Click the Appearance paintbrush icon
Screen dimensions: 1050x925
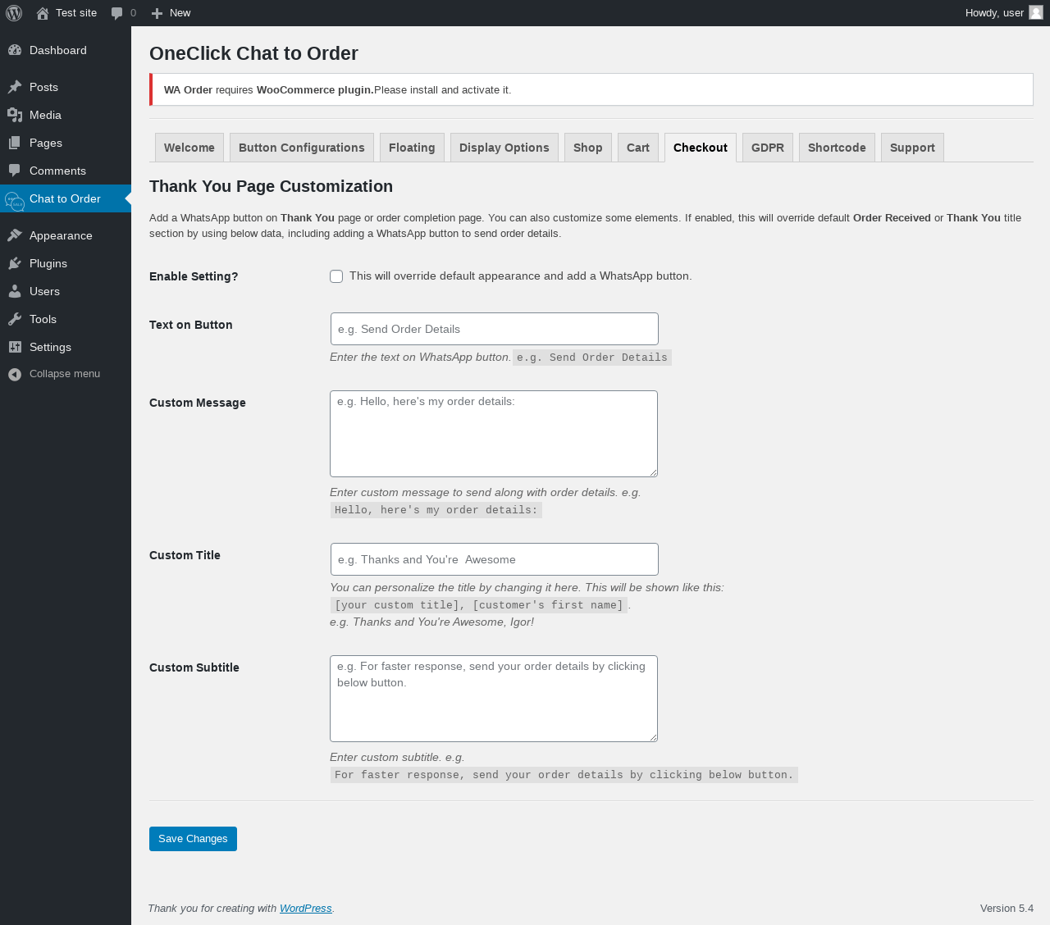pos(15,235)
